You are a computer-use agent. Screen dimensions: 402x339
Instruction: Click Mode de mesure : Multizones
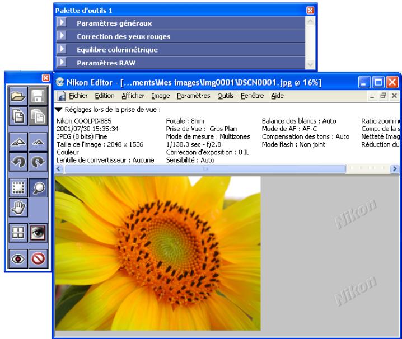pos(208,136)
